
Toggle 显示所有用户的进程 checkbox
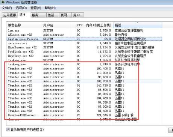[x=8, y=129]
